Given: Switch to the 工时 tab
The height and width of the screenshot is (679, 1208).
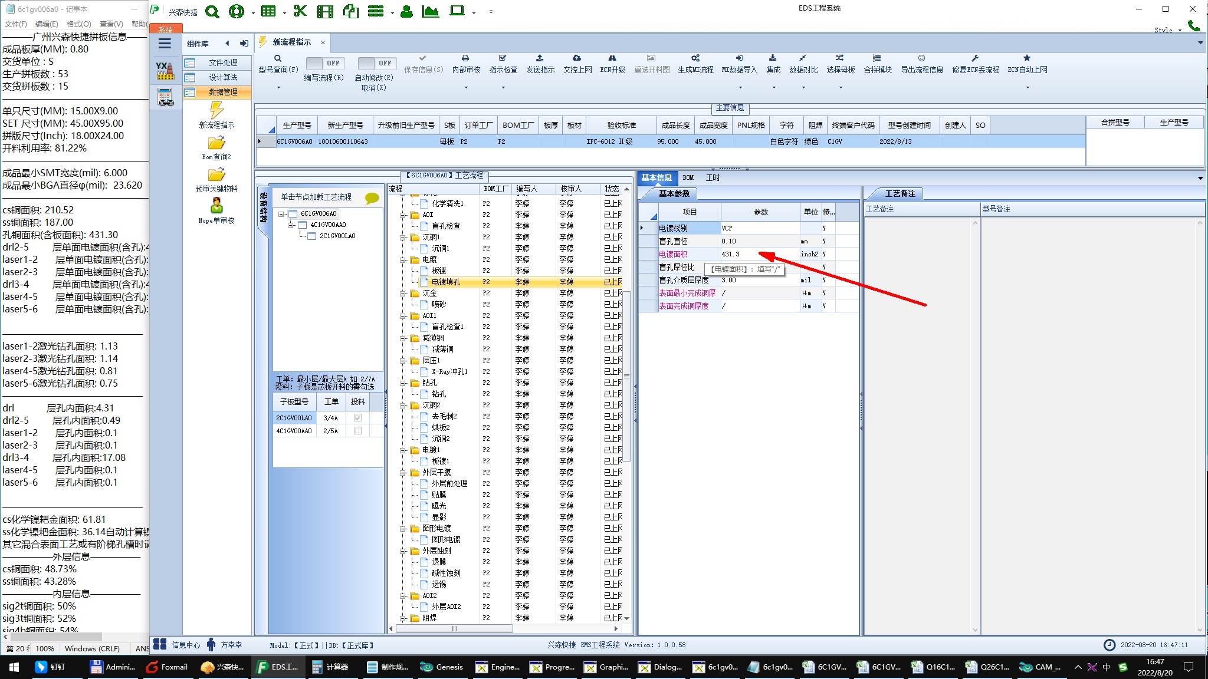Looking at the screenshot, I should tap(713, 177).
